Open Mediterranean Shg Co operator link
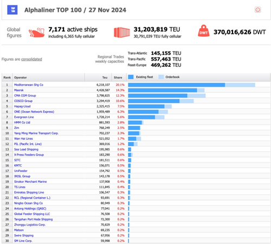The width and height of the screenshot is (271, 244). [x=29, y=85]
